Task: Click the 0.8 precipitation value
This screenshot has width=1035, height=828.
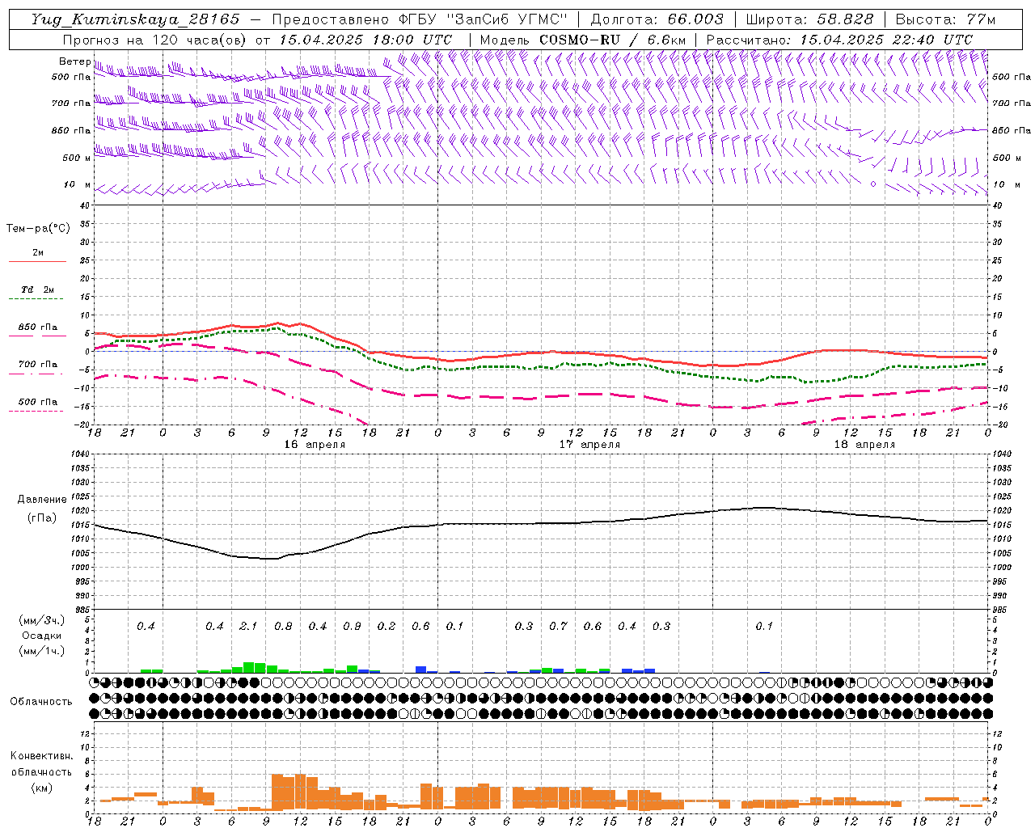Action: [x=283, y=626]
